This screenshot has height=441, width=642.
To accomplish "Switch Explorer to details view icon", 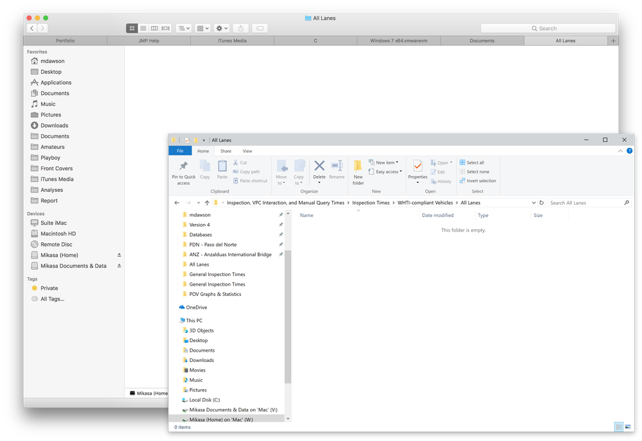I will point(619,427).
